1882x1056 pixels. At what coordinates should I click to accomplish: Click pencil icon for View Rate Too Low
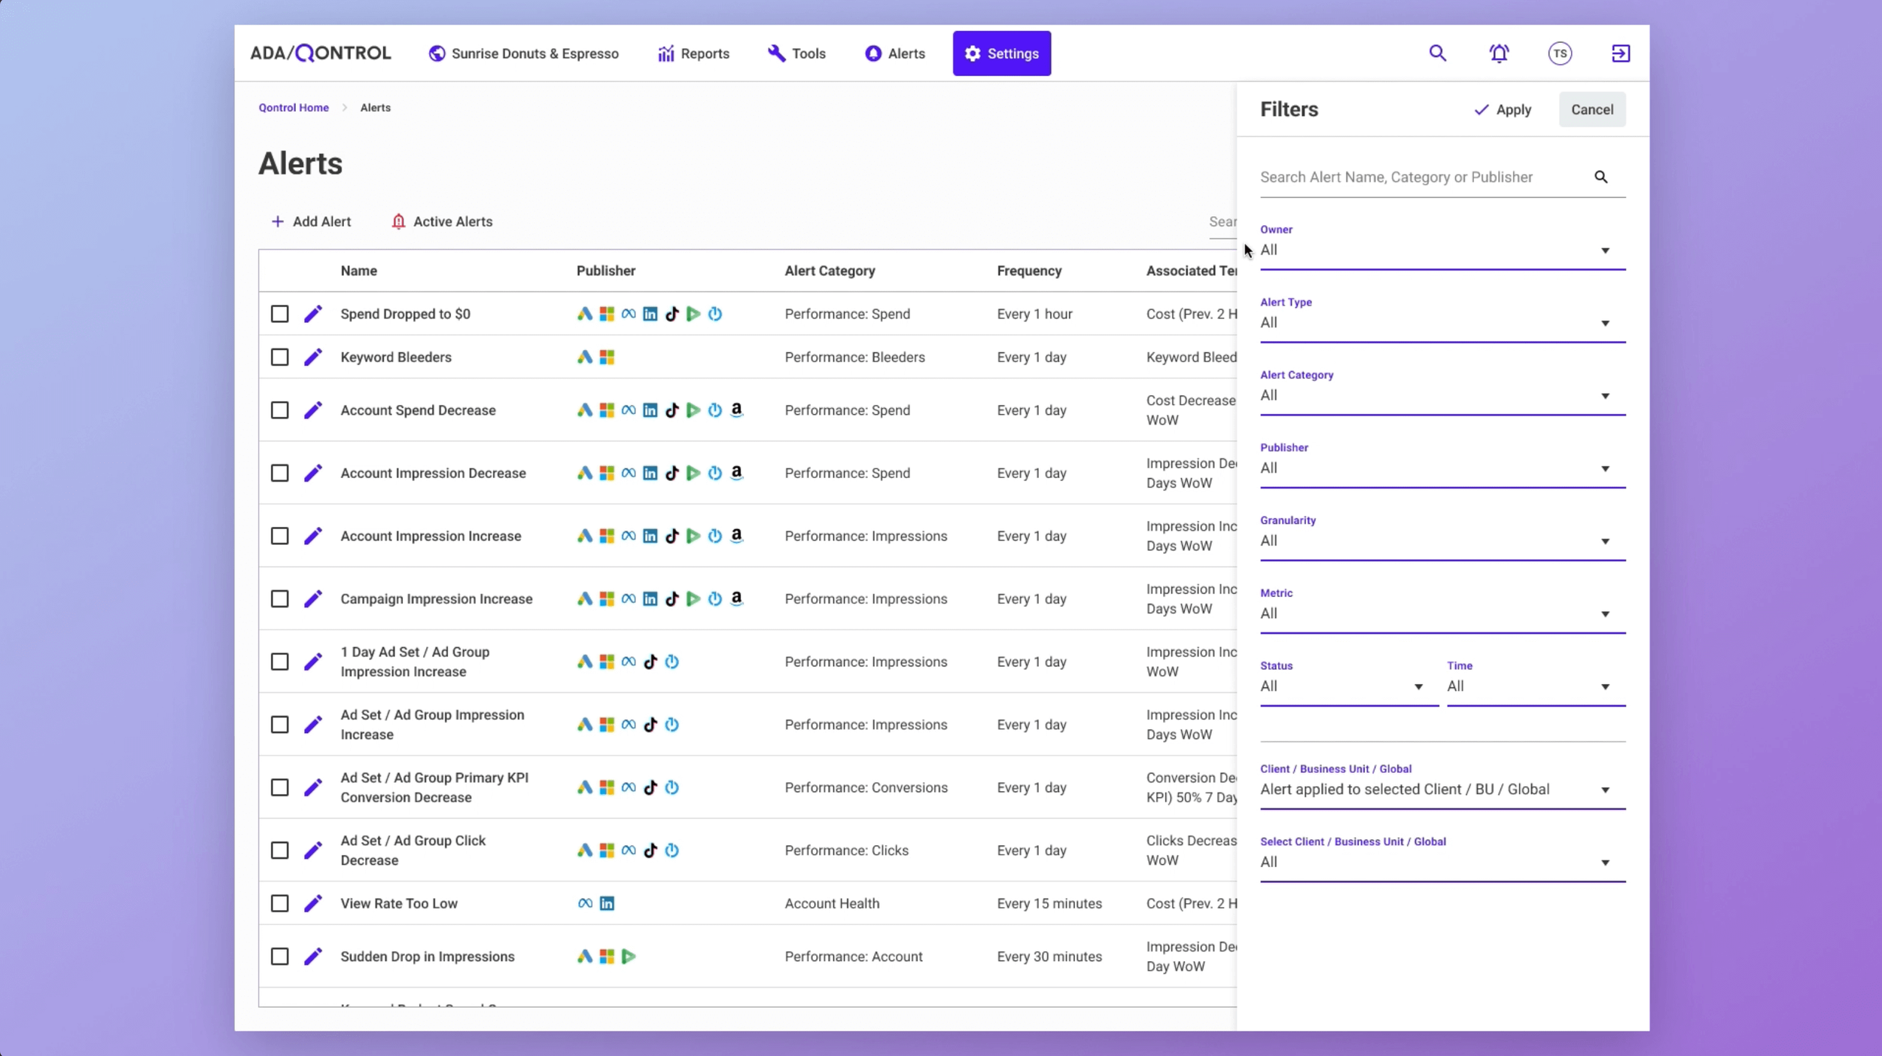[312, 903]
